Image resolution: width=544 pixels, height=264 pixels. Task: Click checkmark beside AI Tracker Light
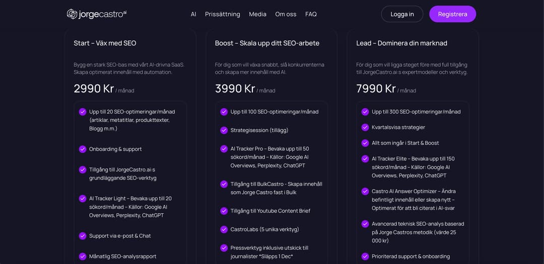tap(83, 199)
